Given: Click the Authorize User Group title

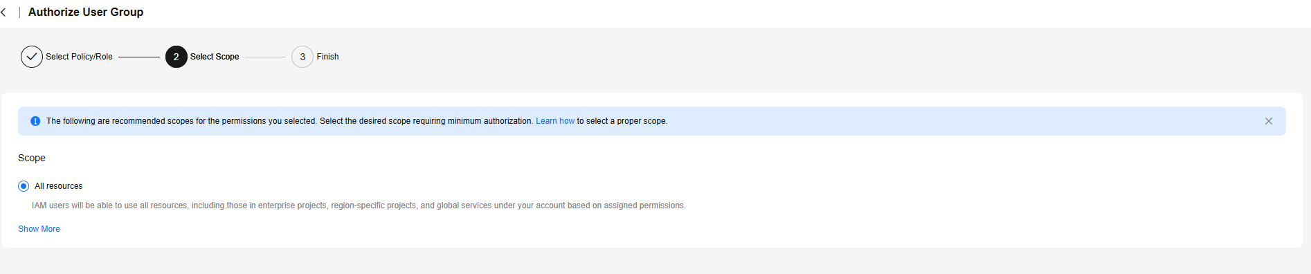Looking at the screenshot, I should click(86, 12).
